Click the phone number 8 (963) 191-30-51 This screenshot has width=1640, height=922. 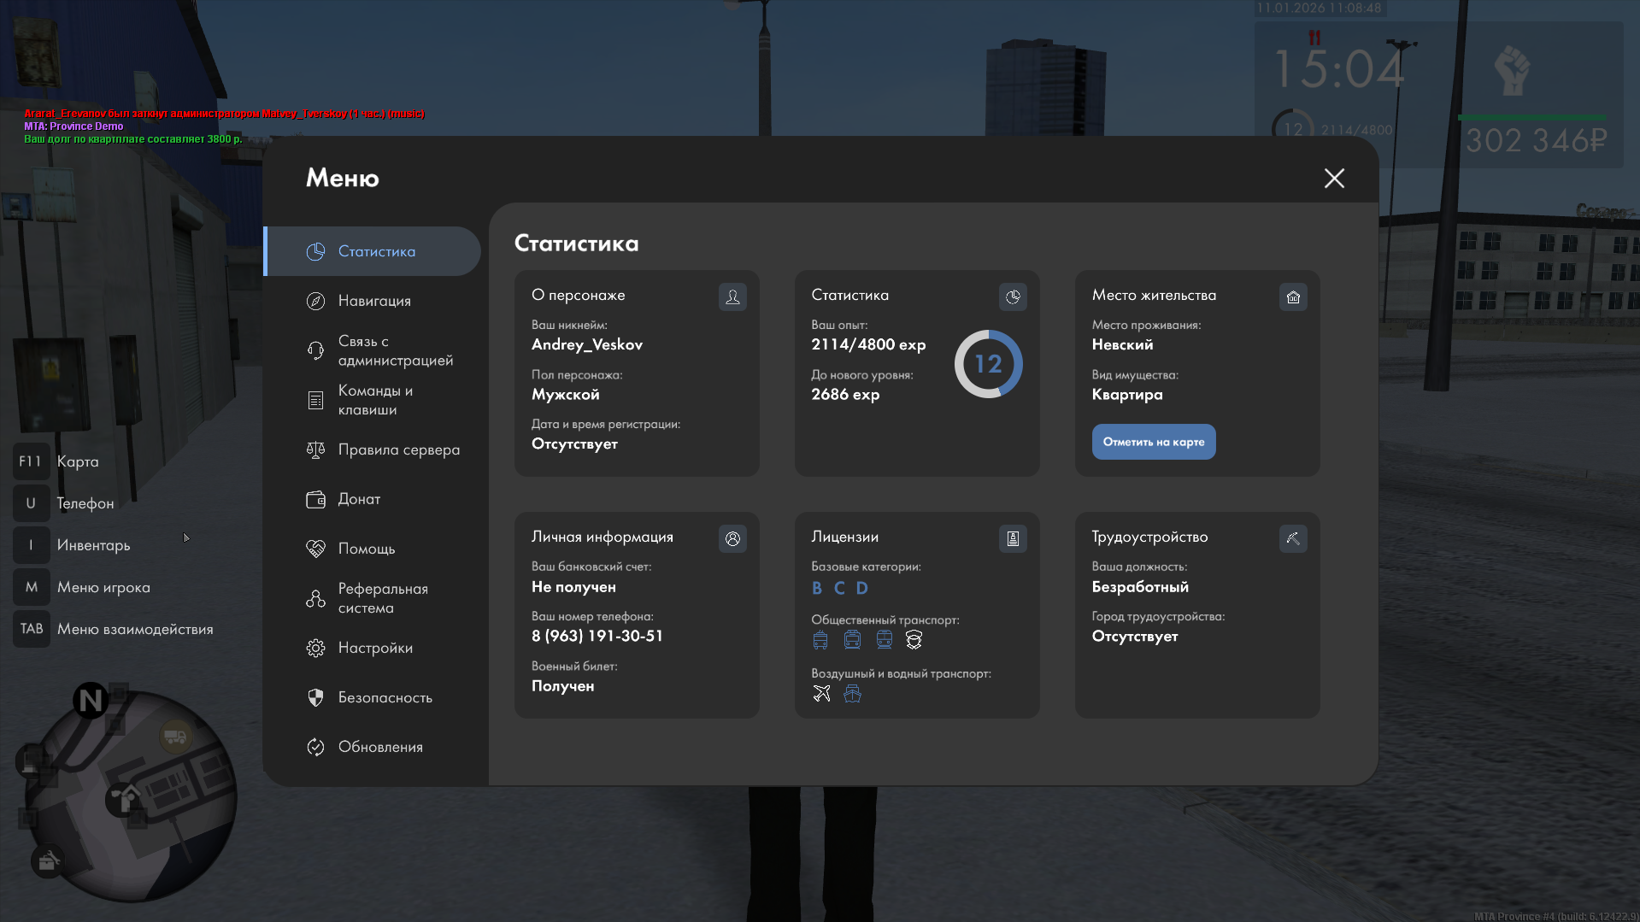597,636
